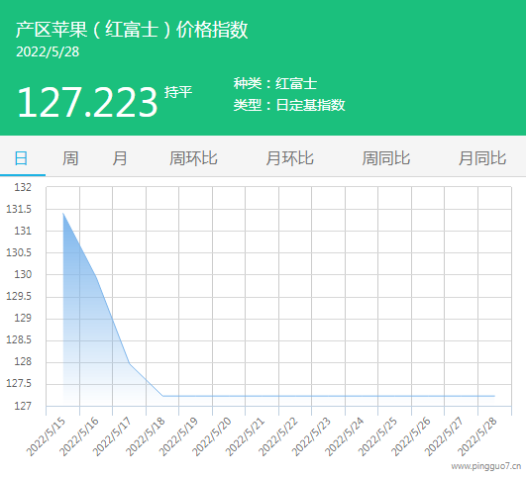Viewport: 526px width, 478px height.
Task: Click the 2022/5/28 date under title
Action: click(48, 51)
